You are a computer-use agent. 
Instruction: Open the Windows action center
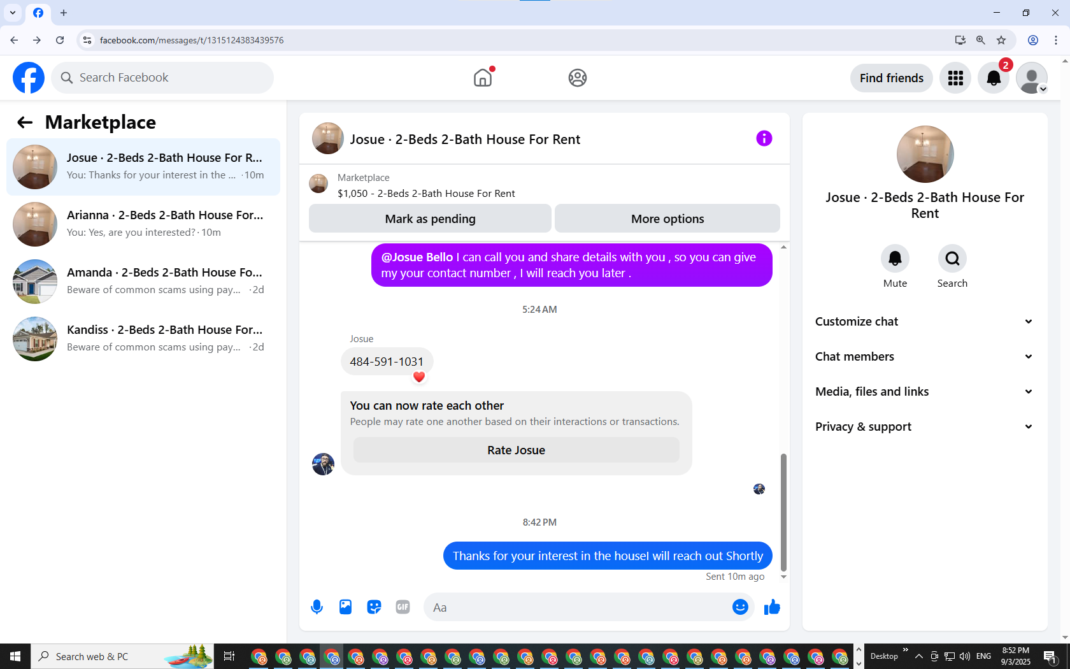click(x=1051, y=656)
